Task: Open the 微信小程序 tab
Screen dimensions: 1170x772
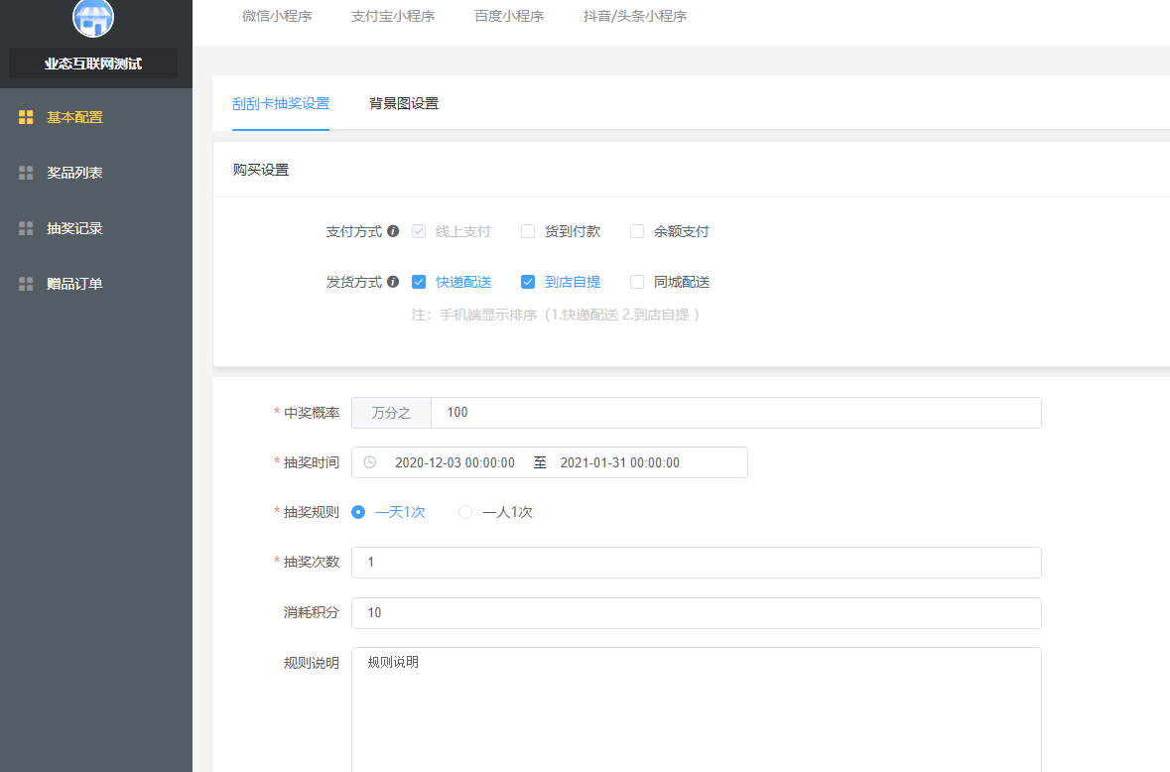Action: click(277, 16)
